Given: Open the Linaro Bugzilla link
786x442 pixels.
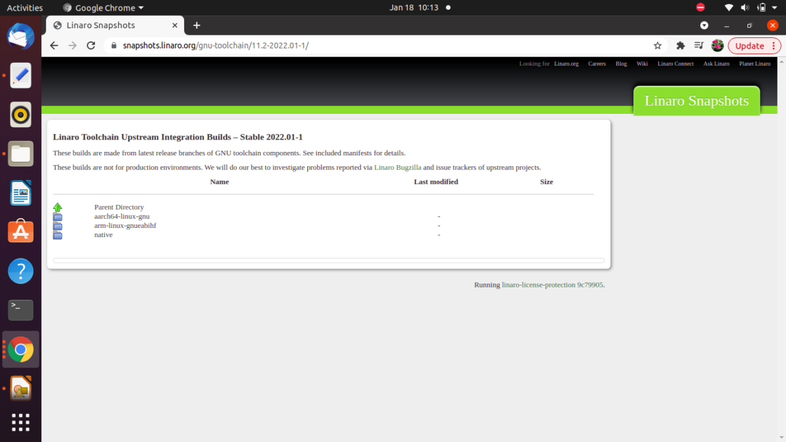Looking at the screenshot, I should tap(398, 168).
